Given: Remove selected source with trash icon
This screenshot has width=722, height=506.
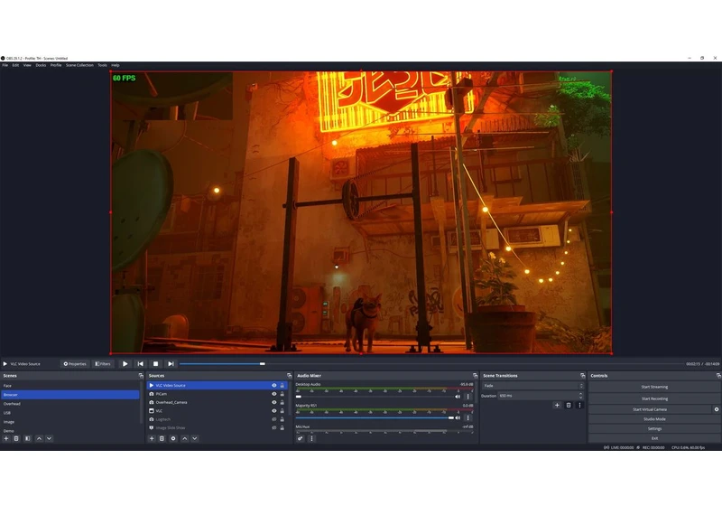Looking at the screenshot, I should click(162, 438).
